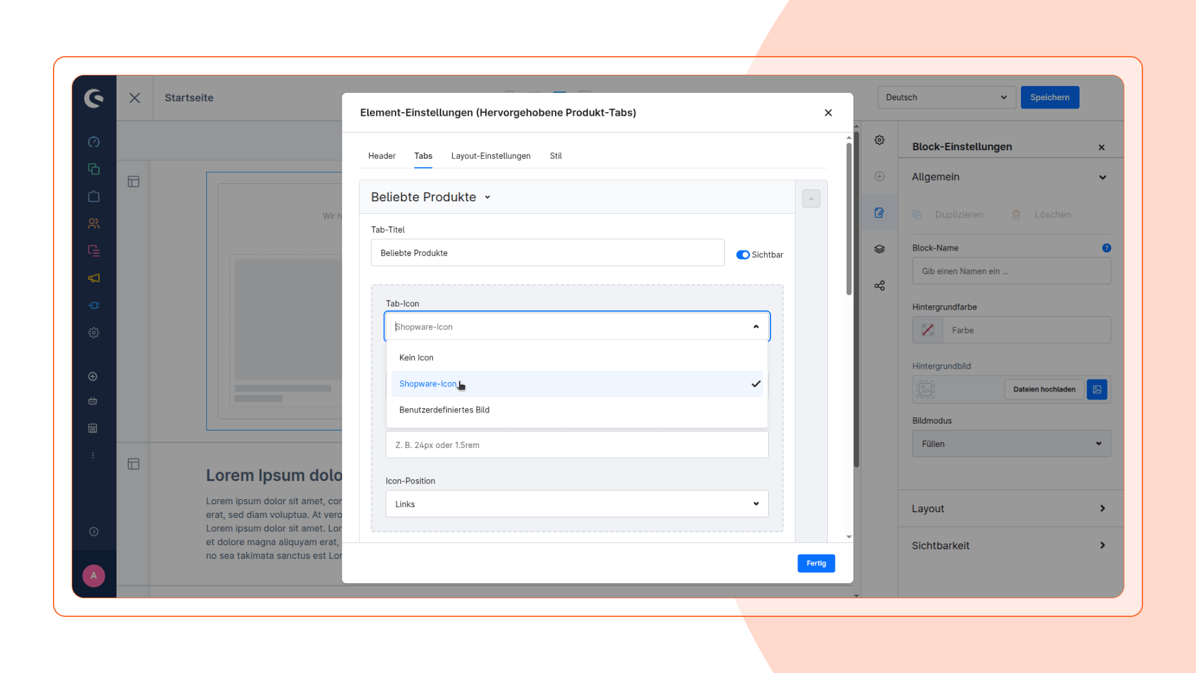Open the Orders bag icon in sidebar
Viewport: 1196px width, 673px height.
pos(93,196)
